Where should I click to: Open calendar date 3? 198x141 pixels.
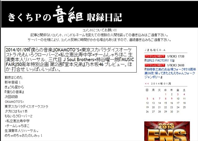178,94
